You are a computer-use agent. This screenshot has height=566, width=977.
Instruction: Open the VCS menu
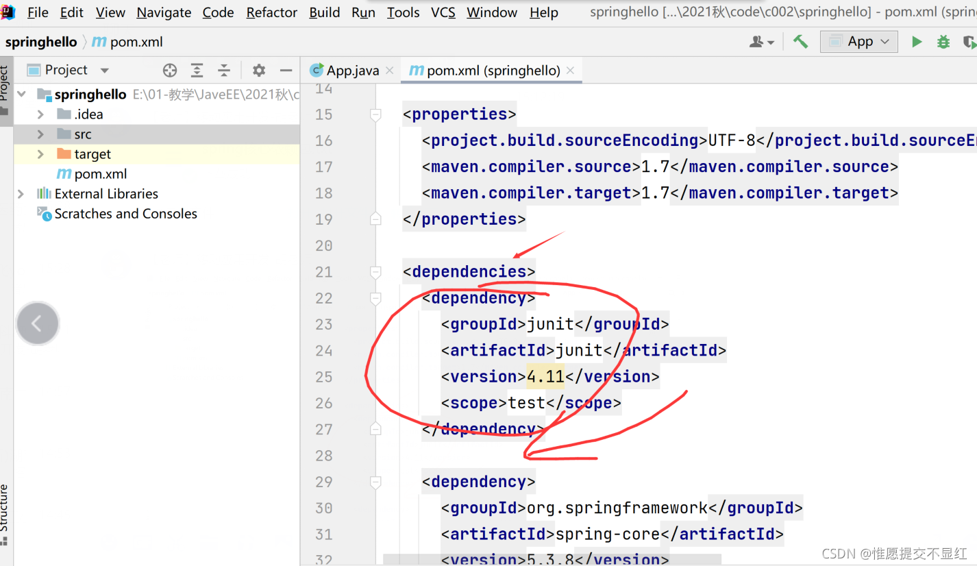tap(443, 12)
